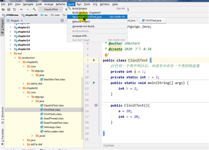Screen dimensions: 209x150
Task: Collapse the atguigu folder under chapter02
Action: click(28, 97)
